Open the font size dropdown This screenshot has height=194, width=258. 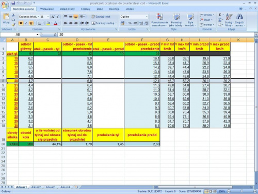pyautogui.click(x=48, y=17)
